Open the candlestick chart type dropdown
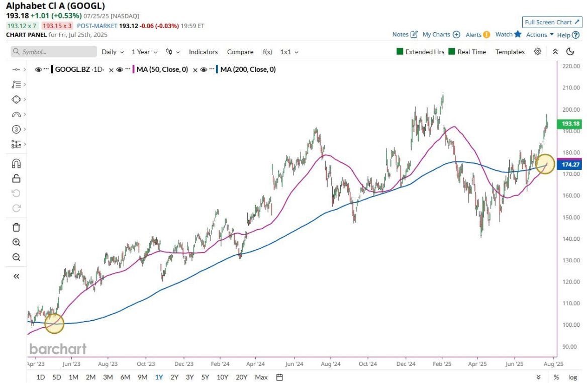588x383 pixels. pos(172,52)
